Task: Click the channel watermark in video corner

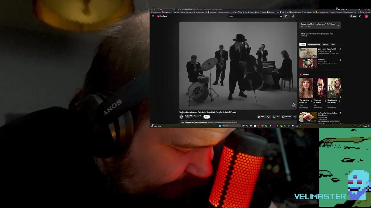Action: click(x=293, y=105)
